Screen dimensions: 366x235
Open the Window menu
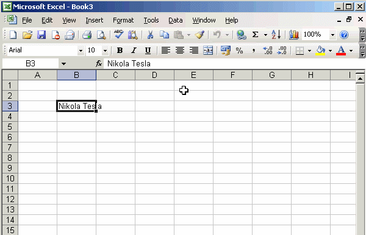pos(204,20)
